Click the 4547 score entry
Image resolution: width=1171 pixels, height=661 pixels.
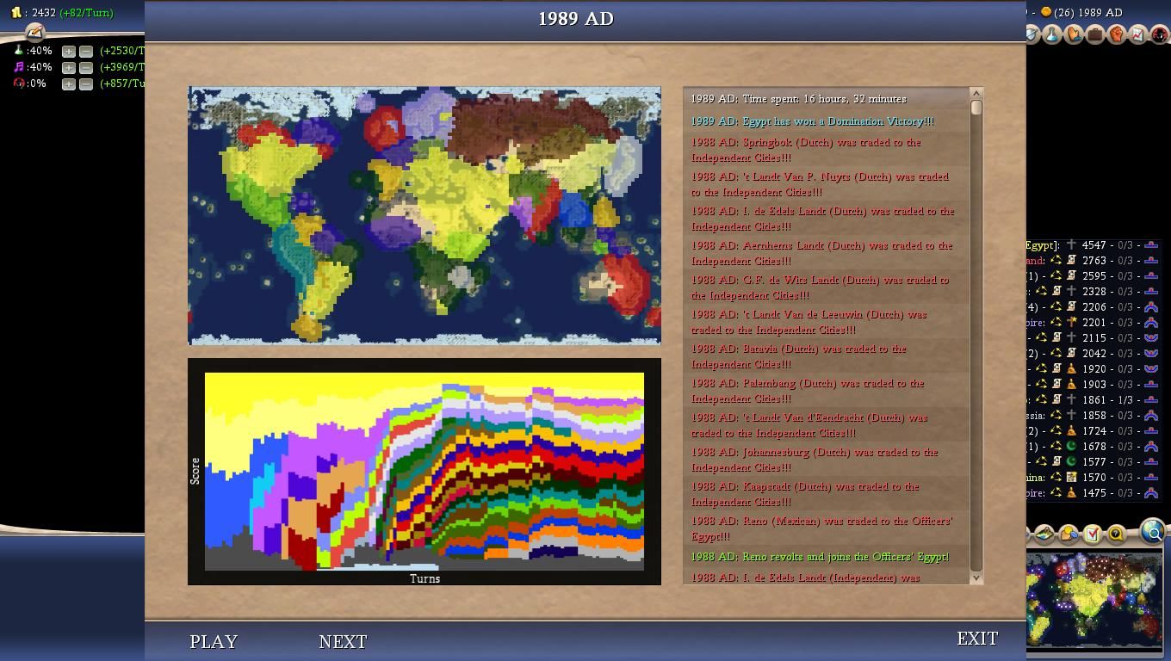[x=1094, y=245]
